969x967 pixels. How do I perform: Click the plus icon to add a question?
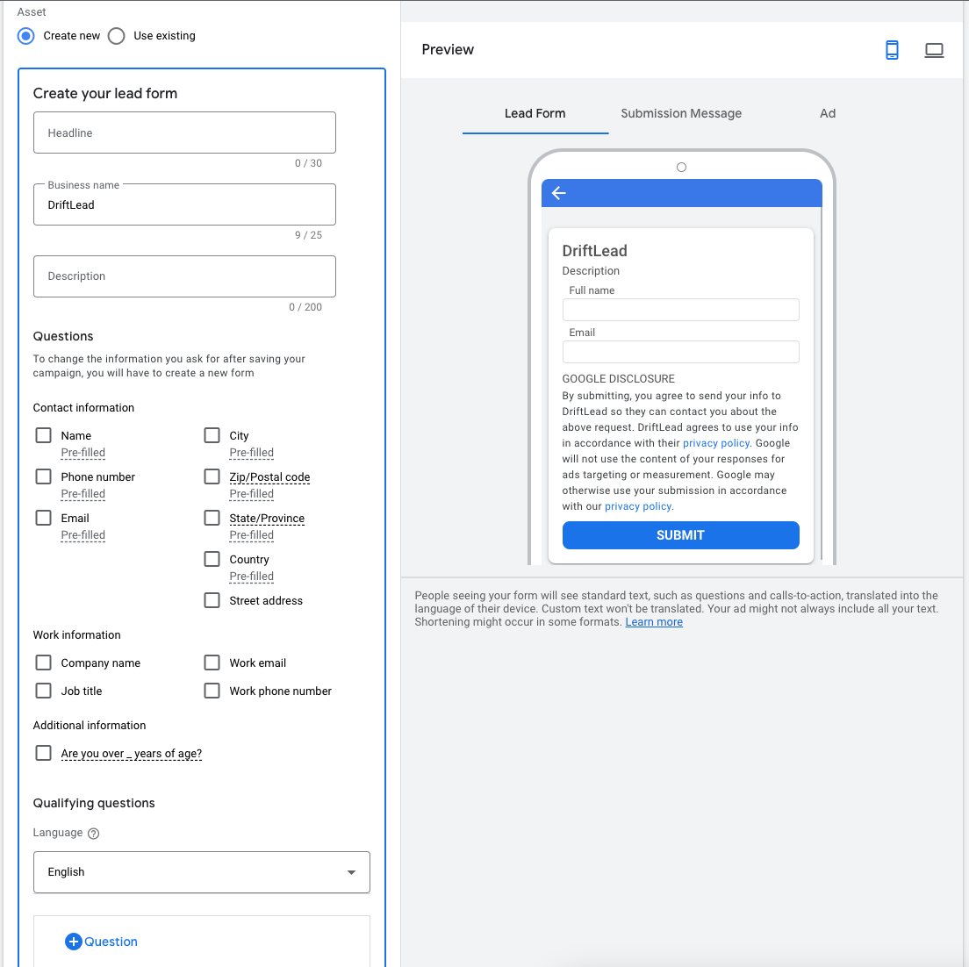point(74,941)
